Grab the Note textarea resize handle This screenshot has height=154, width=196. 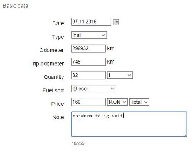pyautogui.click(x=185, y=135)
